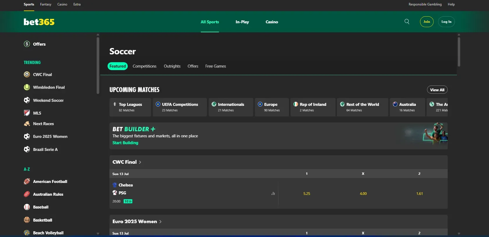This screenshot has height=237, width=489.
Task: Click the Australian Rules ball icon
Action: [x=27, y=194]
